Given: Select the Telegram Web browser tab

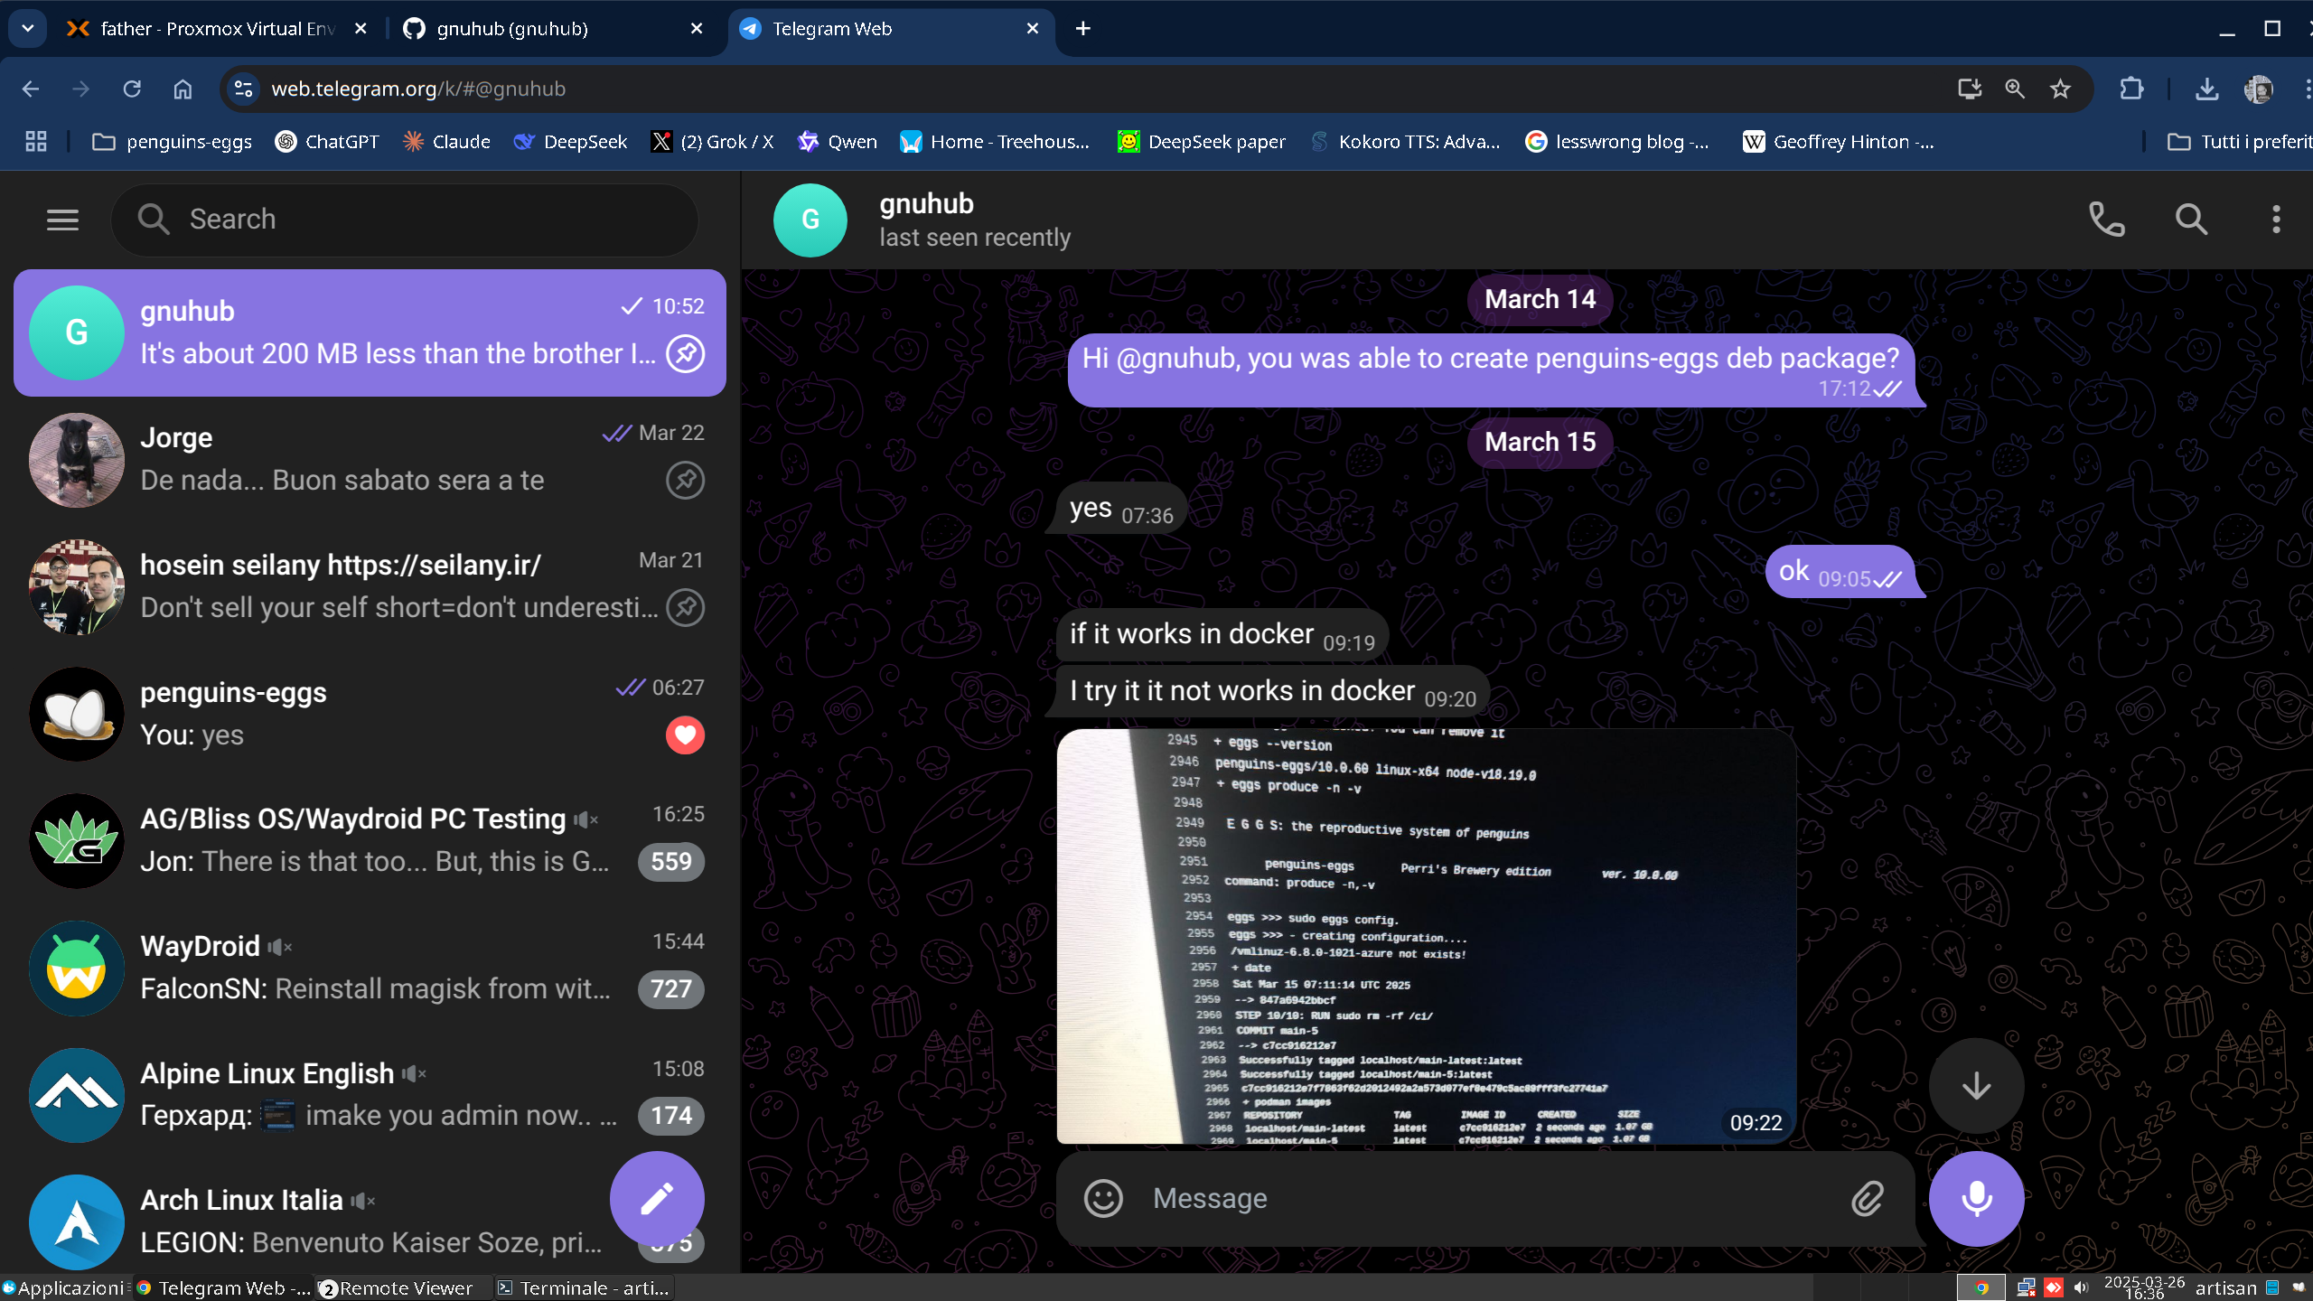Looking at the screenshot, I should click(x=890, y=29).
